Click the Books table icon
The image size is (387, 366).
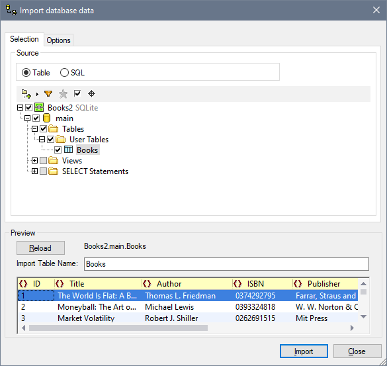click(x=68, y=150)
